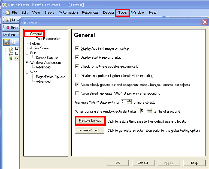Image resolution: width=209 pixels, height=169 pixels.
Task: Open the Edit menu
Action: pos(25,13)
